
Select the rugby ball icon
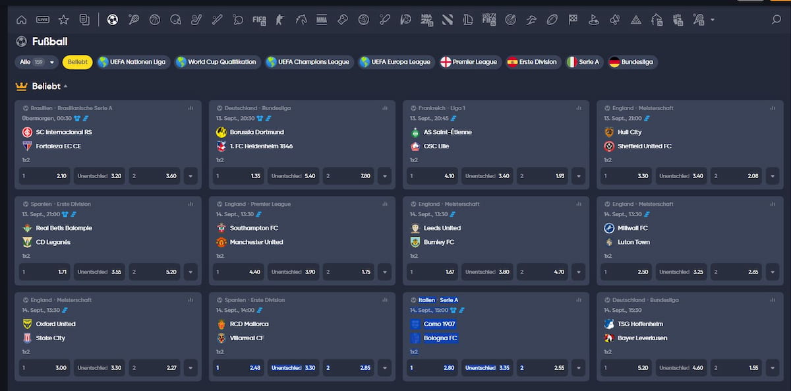552,20
